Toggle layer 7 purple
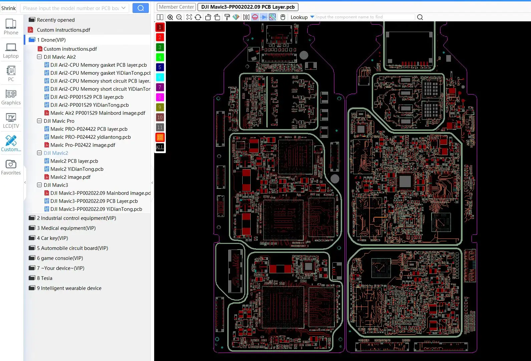The height and width of the screenshot is (361, 531). 160,87
